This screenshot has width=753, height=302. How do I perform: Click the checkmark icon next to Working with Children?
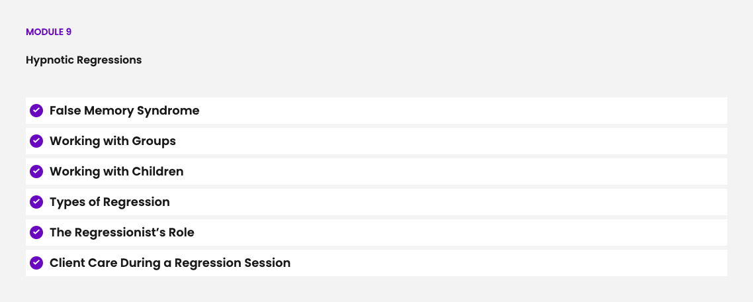pos(36,172)
